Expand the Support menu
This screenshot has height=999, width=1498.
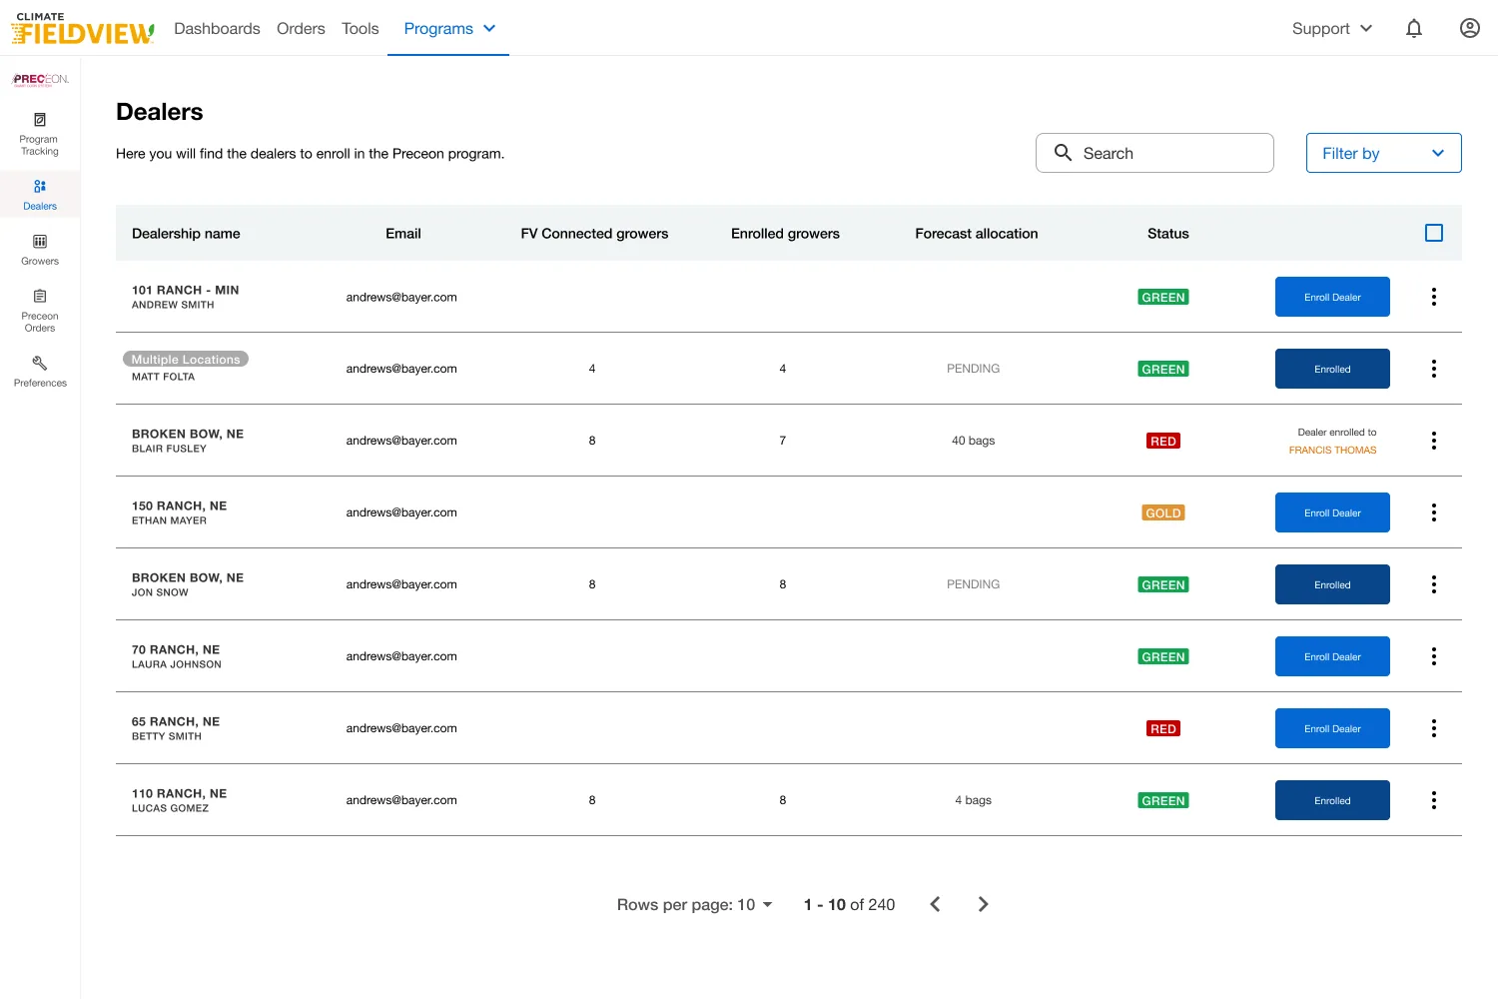1332,29
